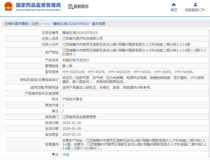Click the blue home icon
Screen dimensions: 210x164
tap(174, 4)
